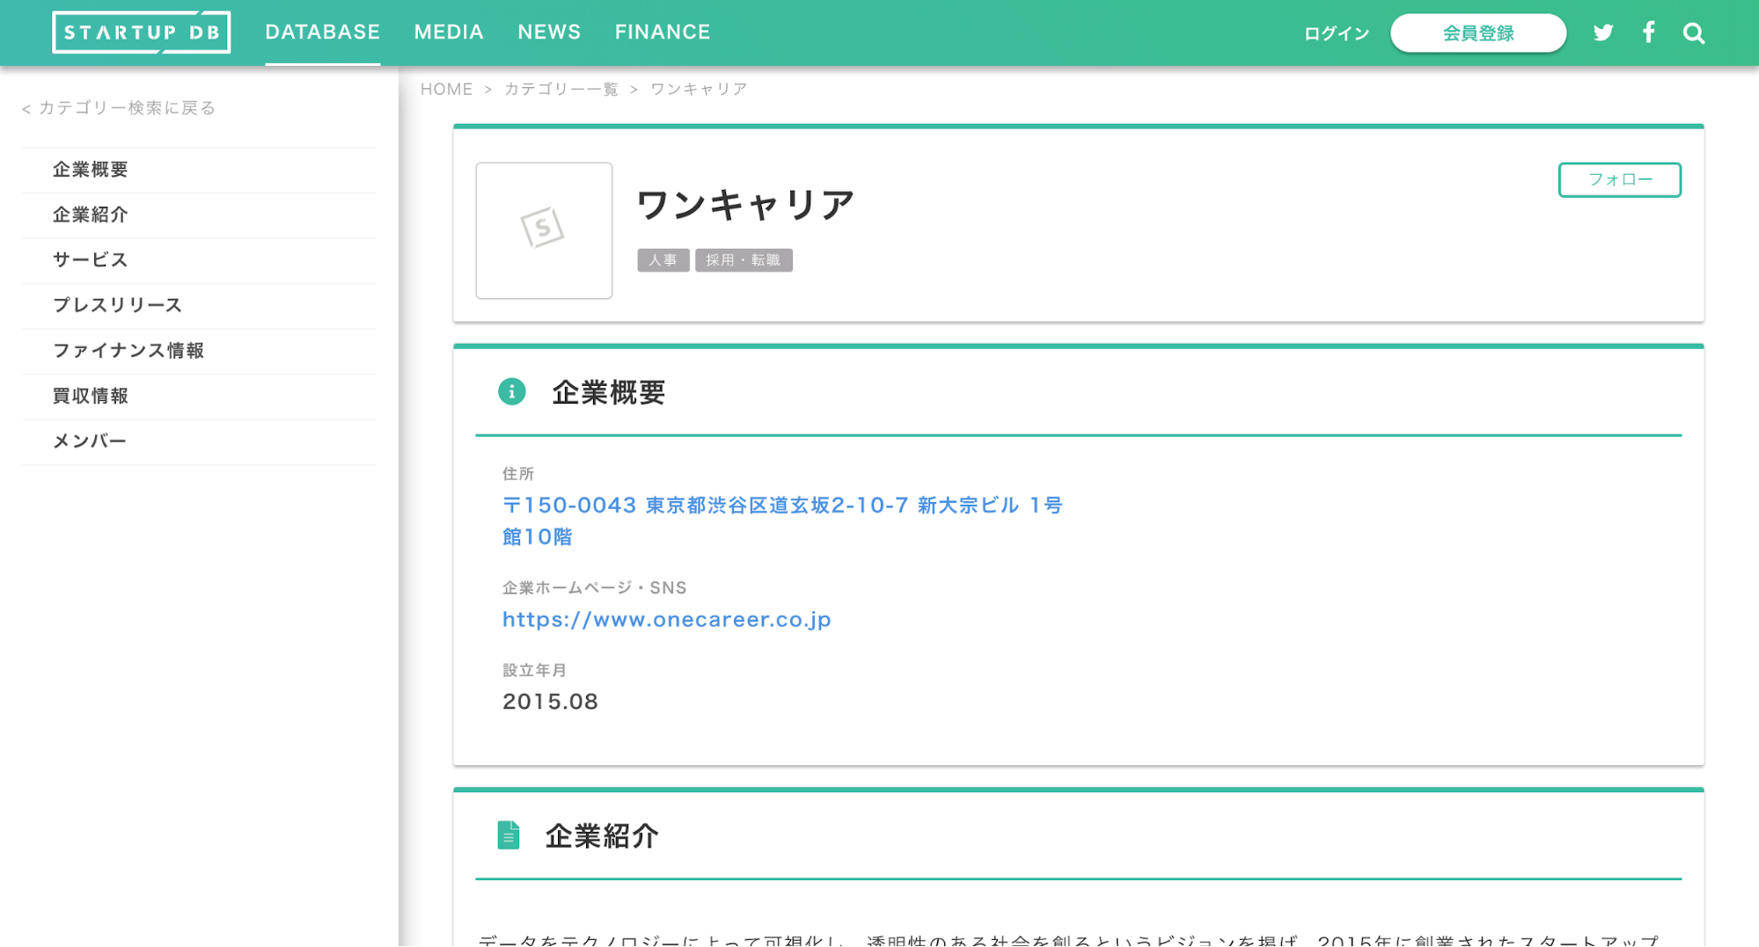Open the DATABASE nav tab

(323, 33)
